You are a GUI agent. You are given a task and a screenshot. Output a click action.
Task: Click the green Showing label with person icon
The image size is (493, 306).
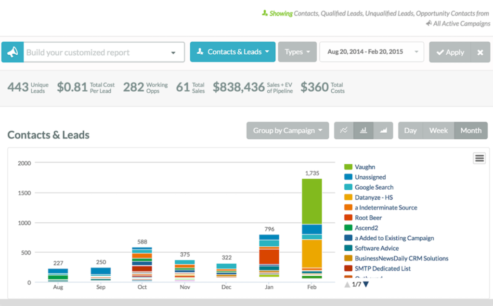point(277,13)
